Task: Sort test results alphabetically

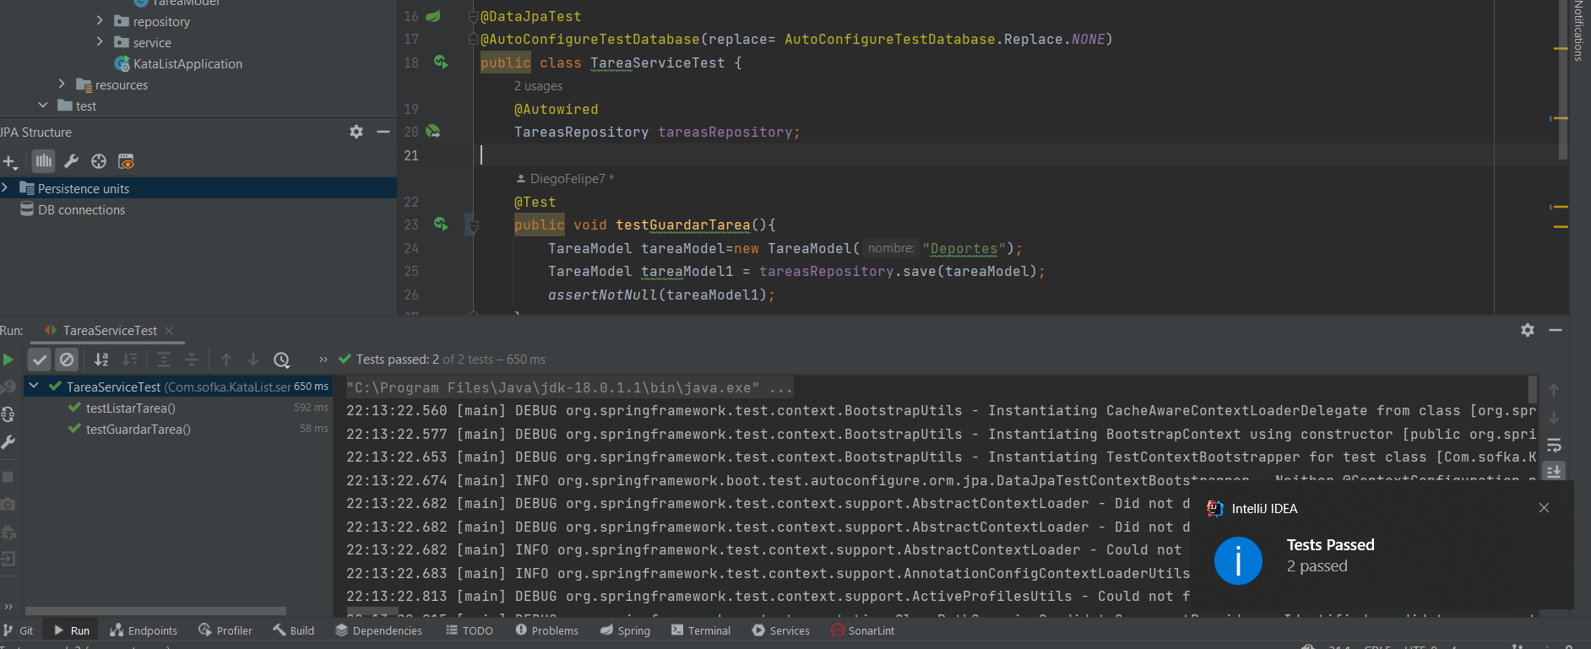Action: point(101,360)
